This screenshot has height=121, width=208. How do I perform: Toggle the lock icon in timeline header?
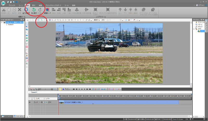[32, 99]
